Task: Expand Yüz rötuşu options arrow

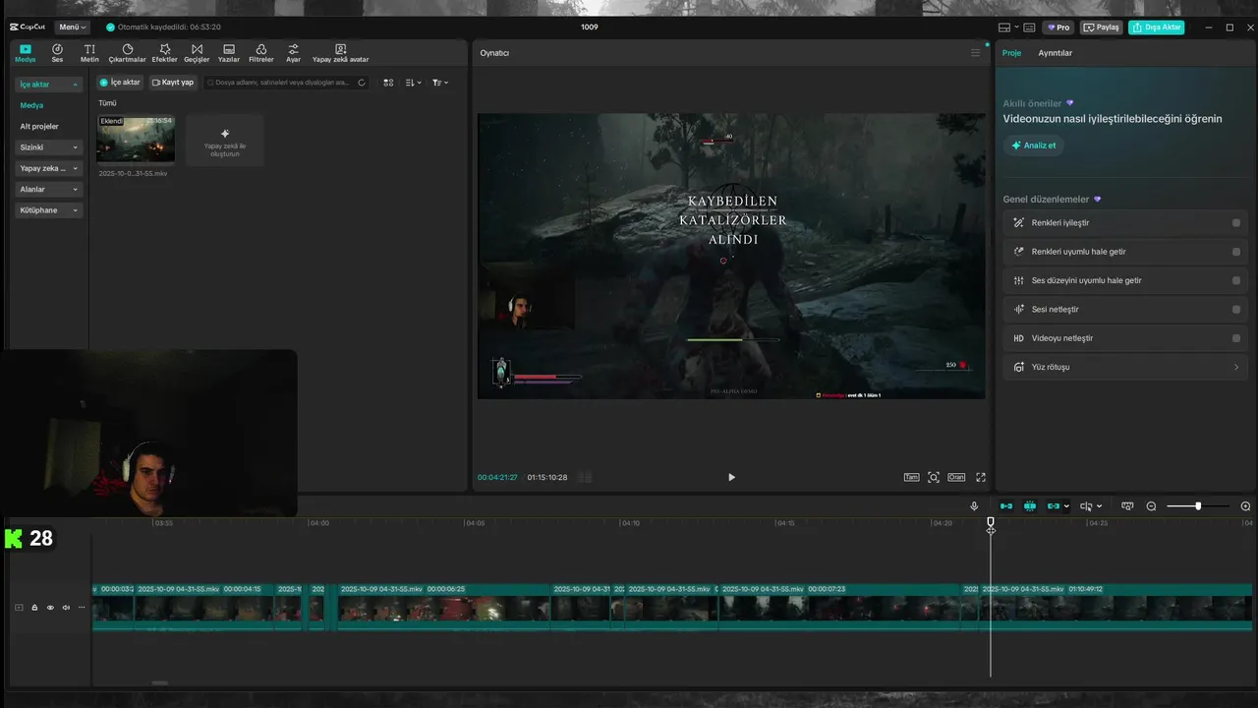Action: point(1236,367)
